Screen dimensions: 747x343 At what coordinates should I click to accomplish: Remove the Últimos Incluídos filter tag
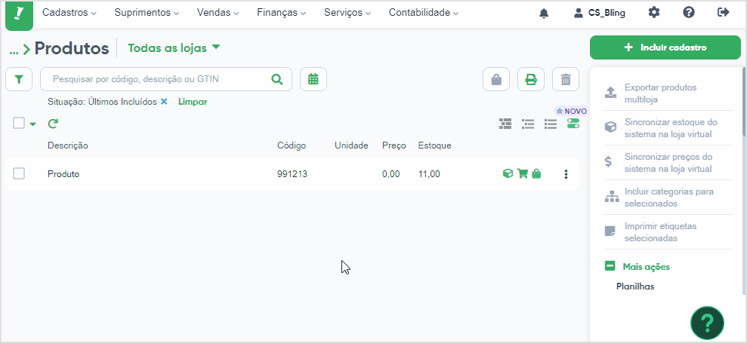coord(164,101)
